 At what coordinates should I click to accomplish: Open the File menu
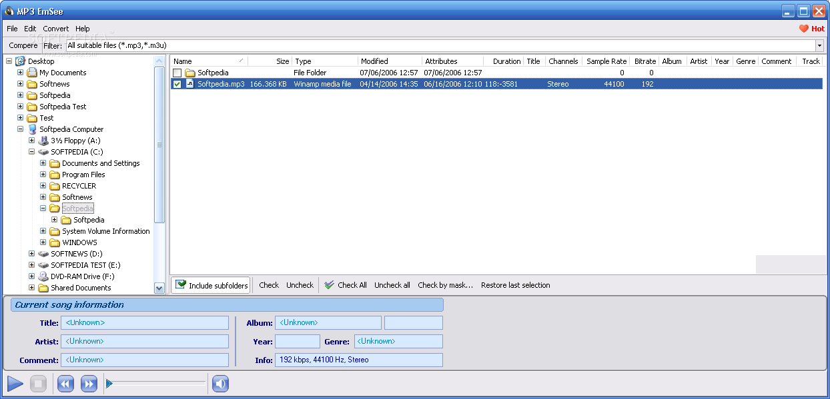tap(12, 29)
